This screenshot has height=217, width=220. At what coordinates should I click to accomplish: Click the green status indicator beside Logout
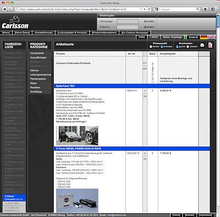[x=185, y=37]
